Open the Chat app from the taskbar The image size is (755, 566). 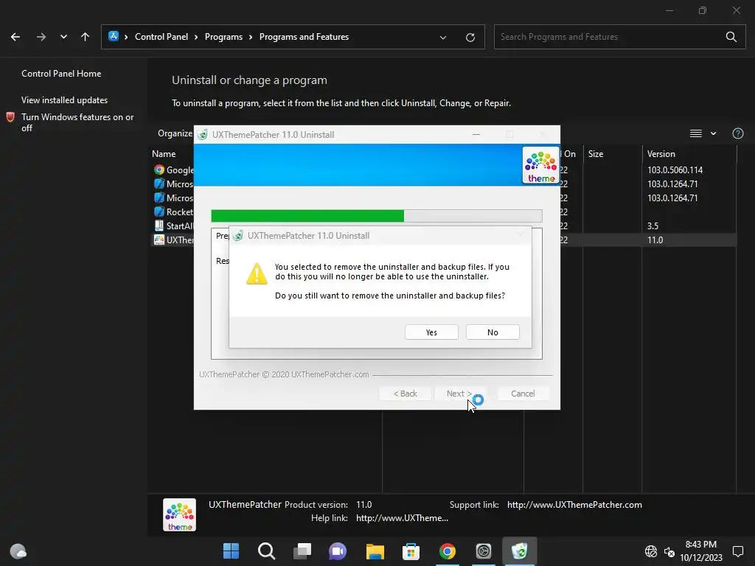[338, 551]
